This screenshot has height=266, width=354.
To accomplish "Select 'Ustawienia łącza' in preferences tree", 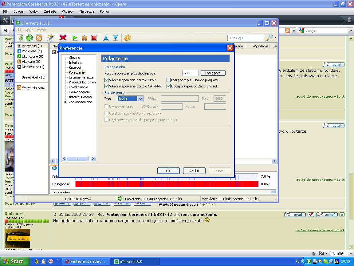I will coord(81,77).
